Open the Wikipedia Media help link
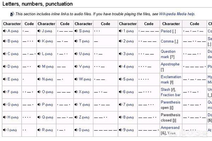 point(177,14)
